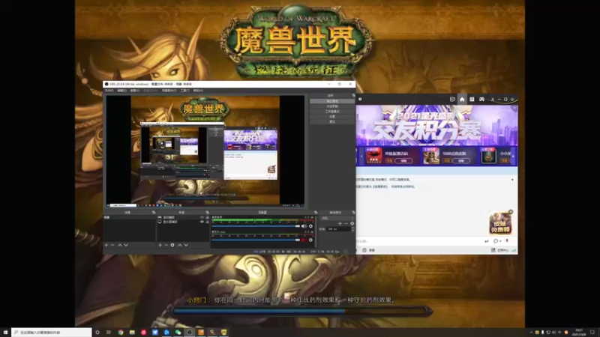The width and height of the screenshot is (600, 337).
Task: Mute desktop audio speaker icon
Action: pyautogui.click(x=304, y=226)
